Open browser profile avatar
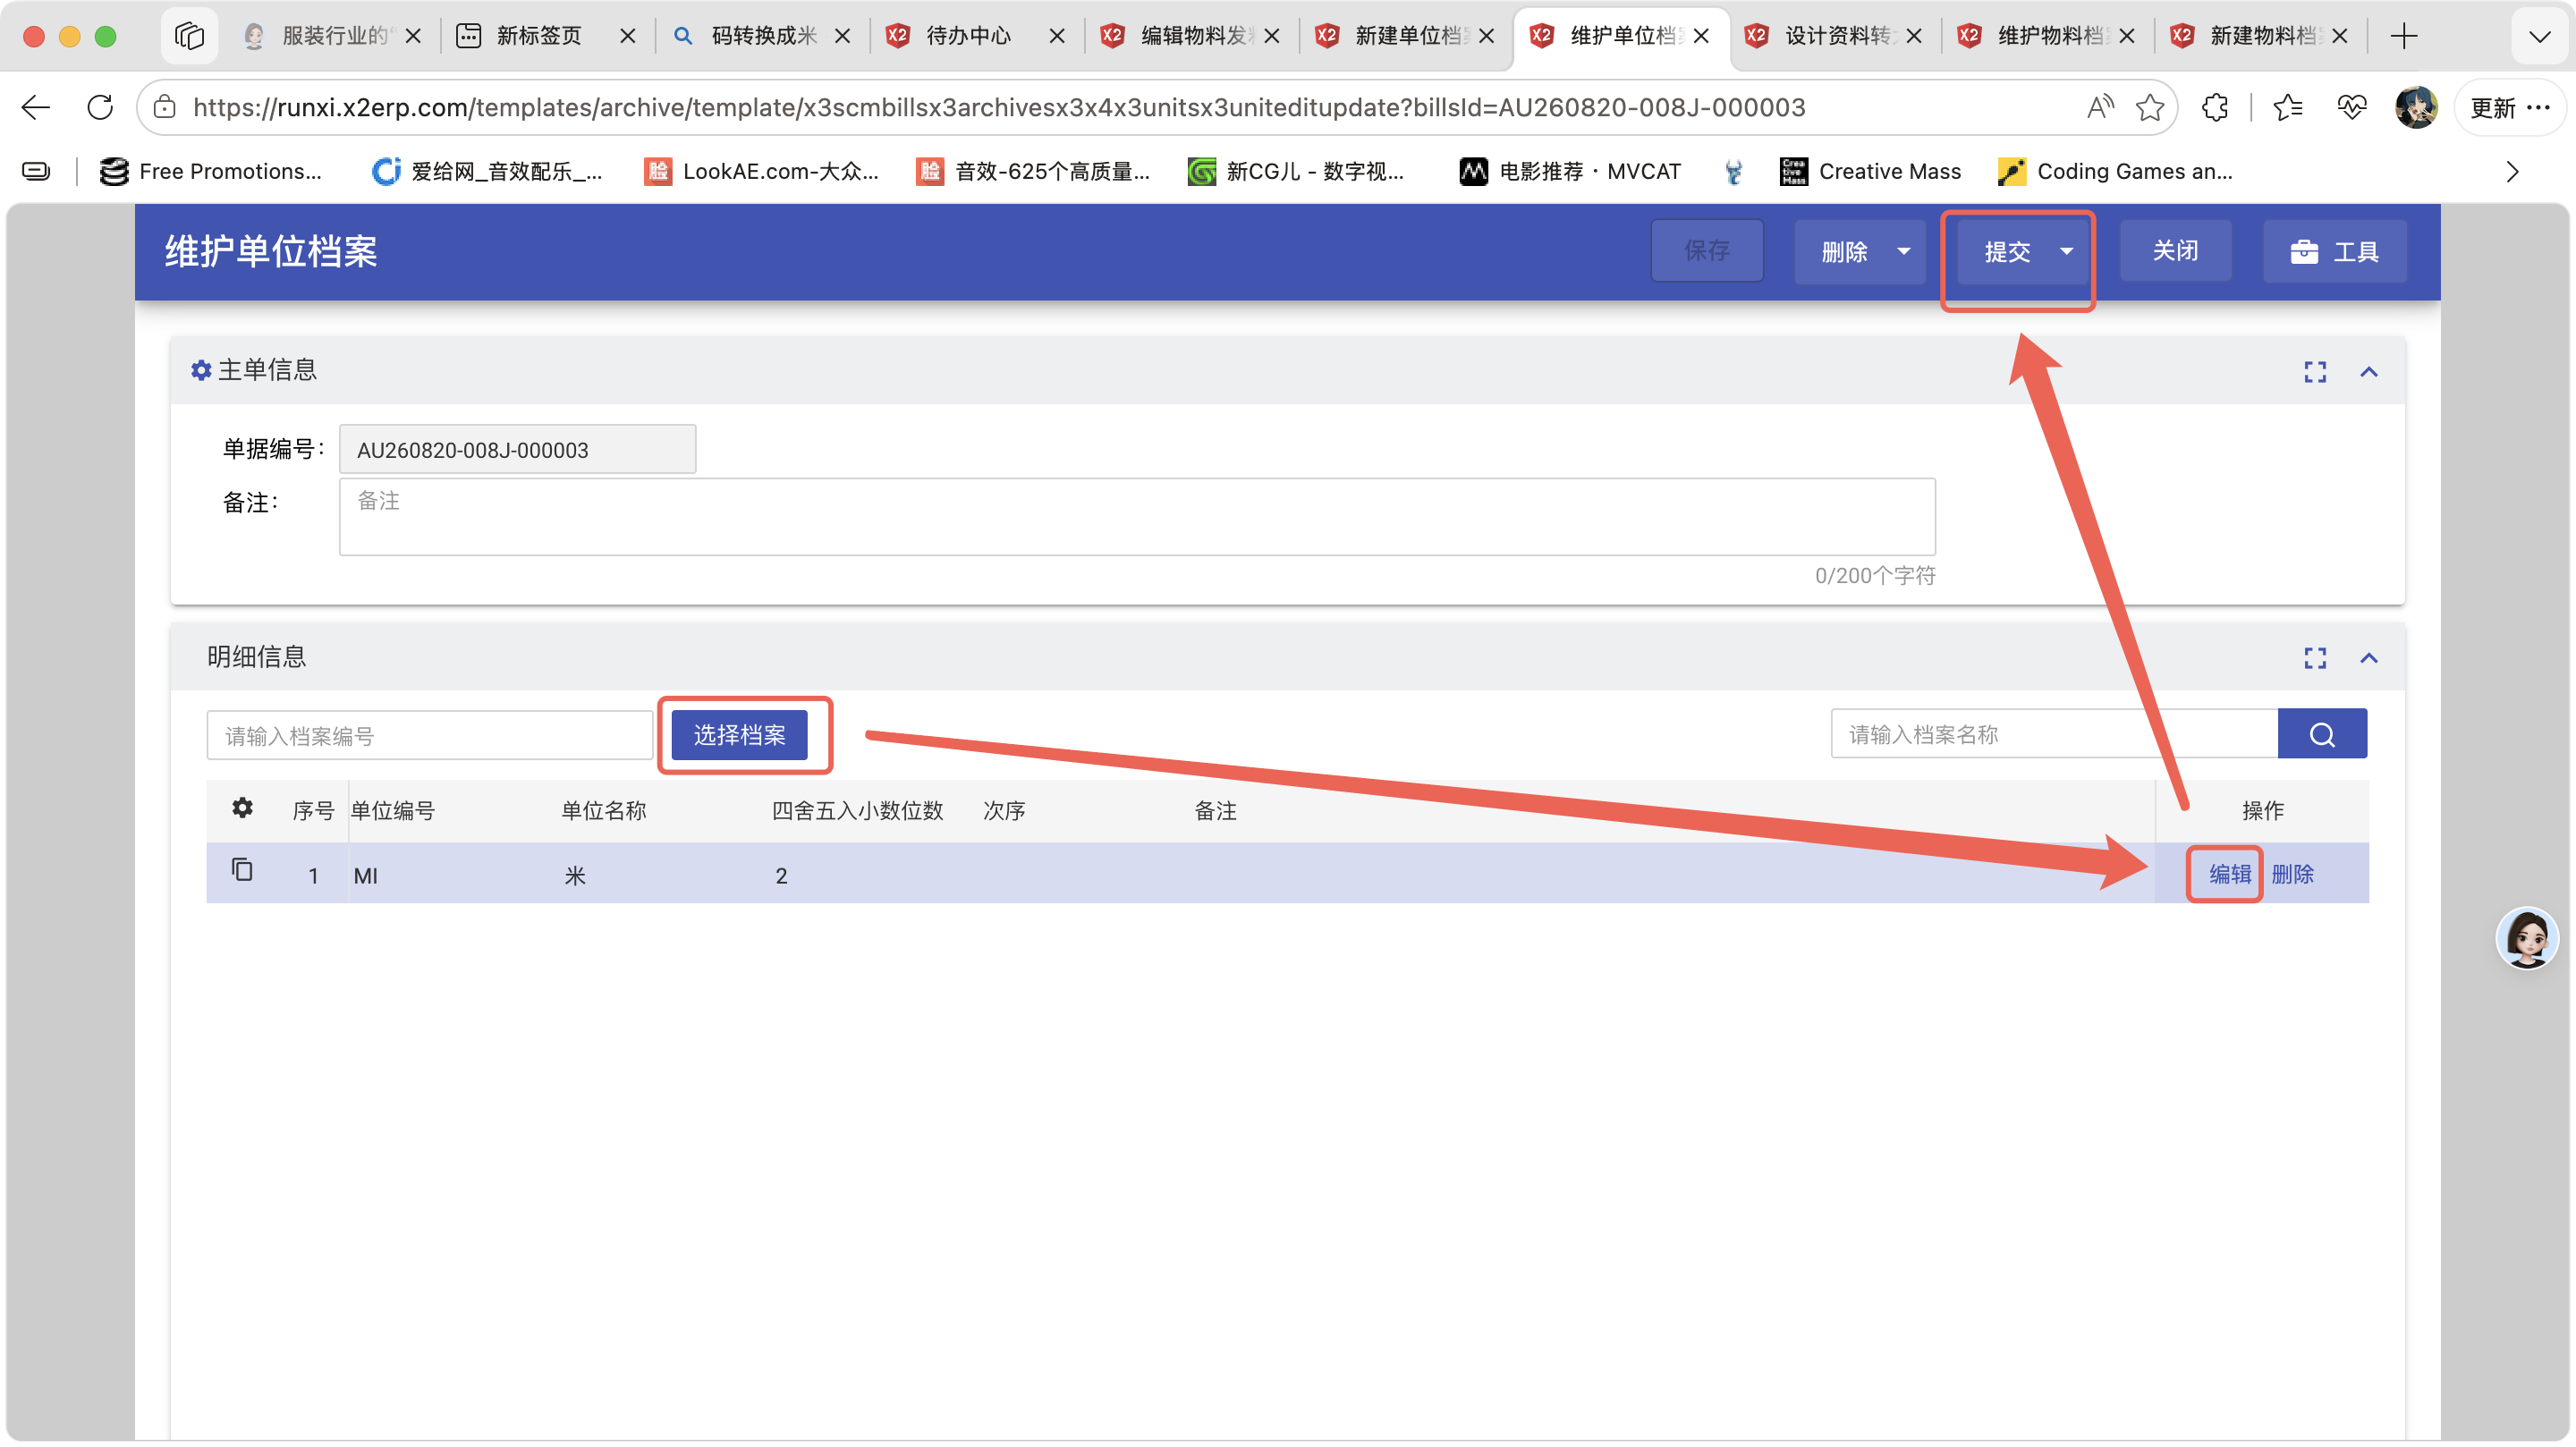Viewport: 2576px width, 1447px height. [x=2416, y=107]
